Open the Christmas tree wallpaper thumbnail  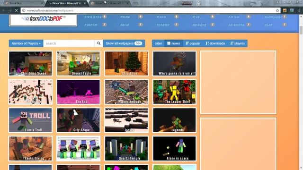tap(126, 63)
